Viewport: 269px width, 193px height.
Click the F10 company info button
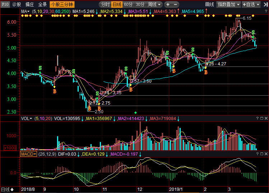(x=4, y=5)
